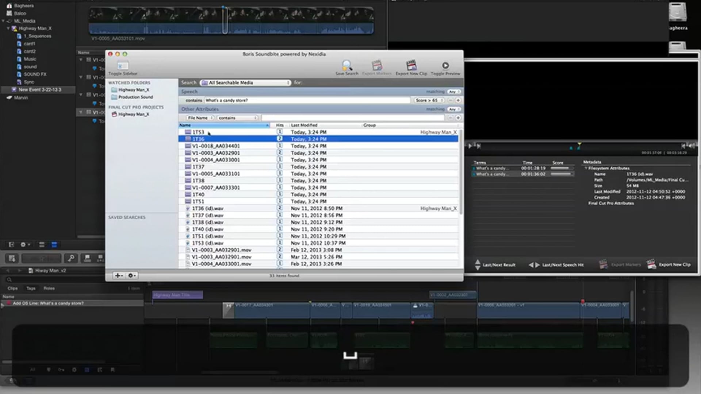Viewport: 701px width, 394px height.
Task: Sort results by the Hits column header
Action: pyautogui.click(x=280, y=125)
